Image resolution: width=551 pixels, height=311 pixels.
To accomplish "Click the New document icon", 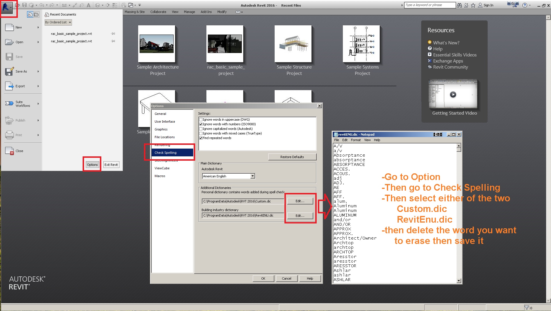I will click(9, 27).
